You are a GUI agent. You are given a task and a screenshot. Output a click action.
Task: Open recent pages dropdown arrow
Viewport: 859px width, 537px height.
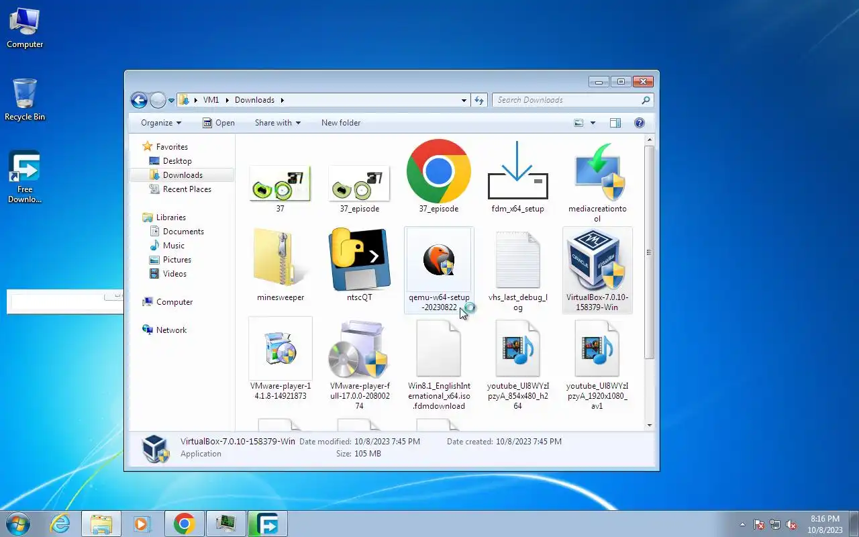coord(171,100)
